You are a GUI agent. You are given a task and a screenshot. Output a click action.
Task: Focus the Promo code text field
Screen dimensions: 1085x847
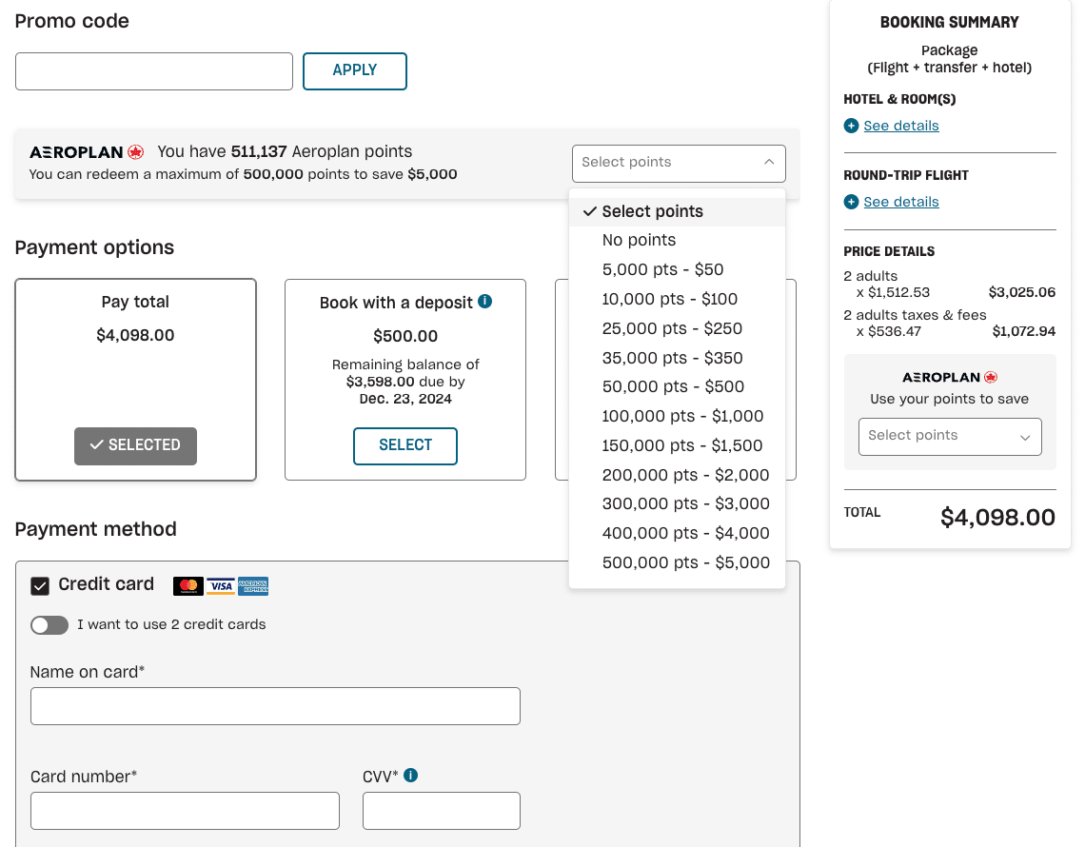click(154, 71)
